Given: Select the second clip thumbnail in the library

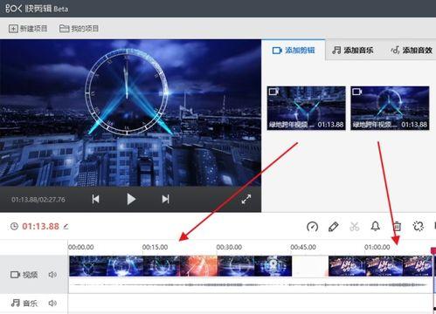Looking at the screenshot, I should (390, 108).
